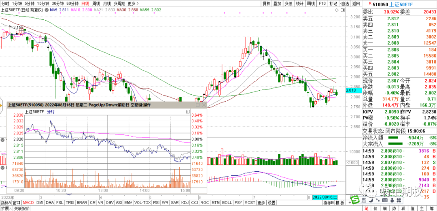437x211 pixels.
Task: Expand the 更多 periods dropdown
Action: pos(133,3)
